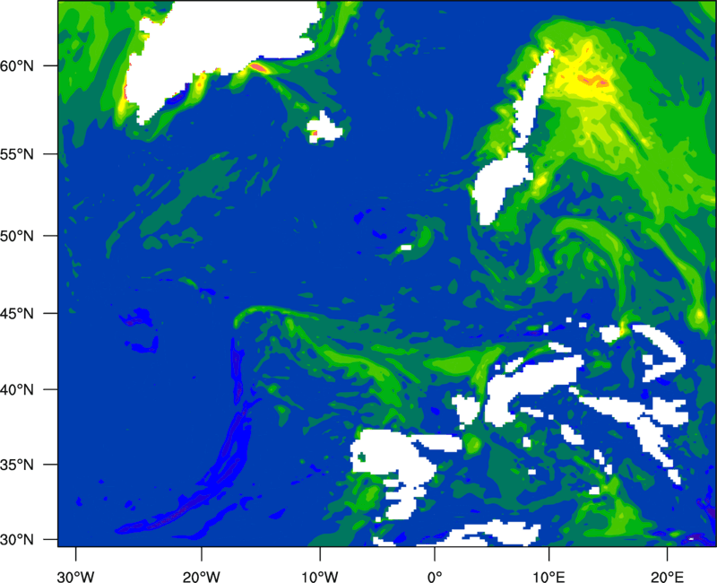This screenshot has height=583, width=717.
Task: Click the 55°N latitude label
Action: 17,154
